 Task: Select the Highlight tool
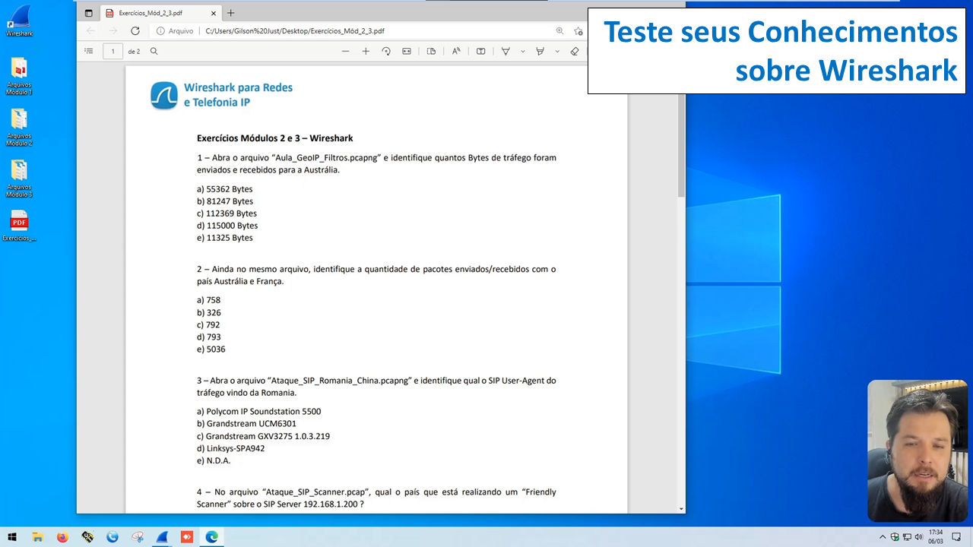pyautogui.click(x=540, y=51)
